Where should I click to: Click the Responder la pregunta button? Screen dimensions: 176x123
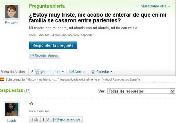click(53, 45)
